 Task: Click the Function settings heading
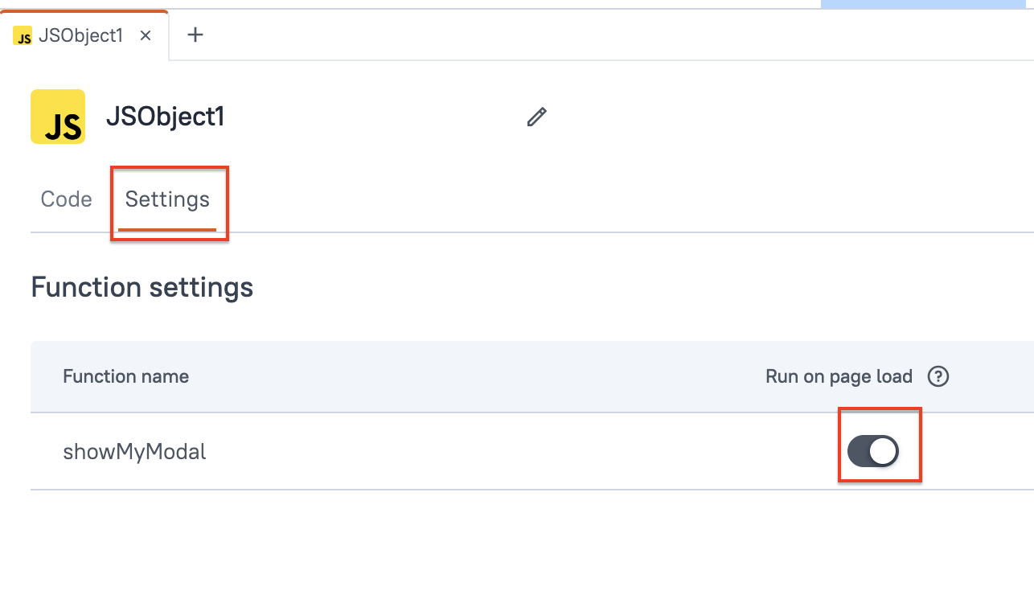click(142, 287)
